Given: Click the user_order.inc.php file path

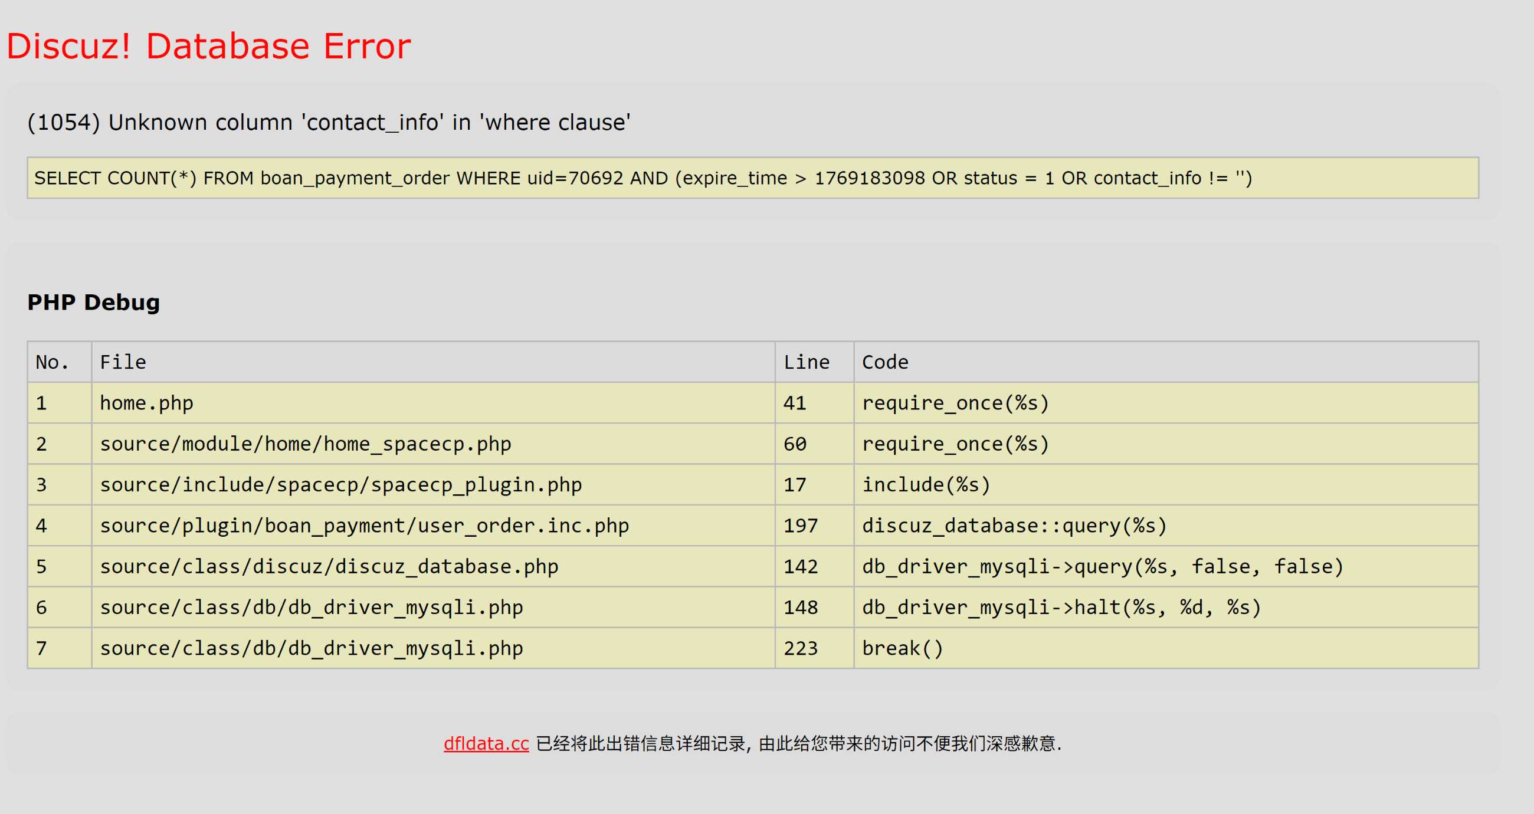Looking at the screenshot, I should point(364,526).
